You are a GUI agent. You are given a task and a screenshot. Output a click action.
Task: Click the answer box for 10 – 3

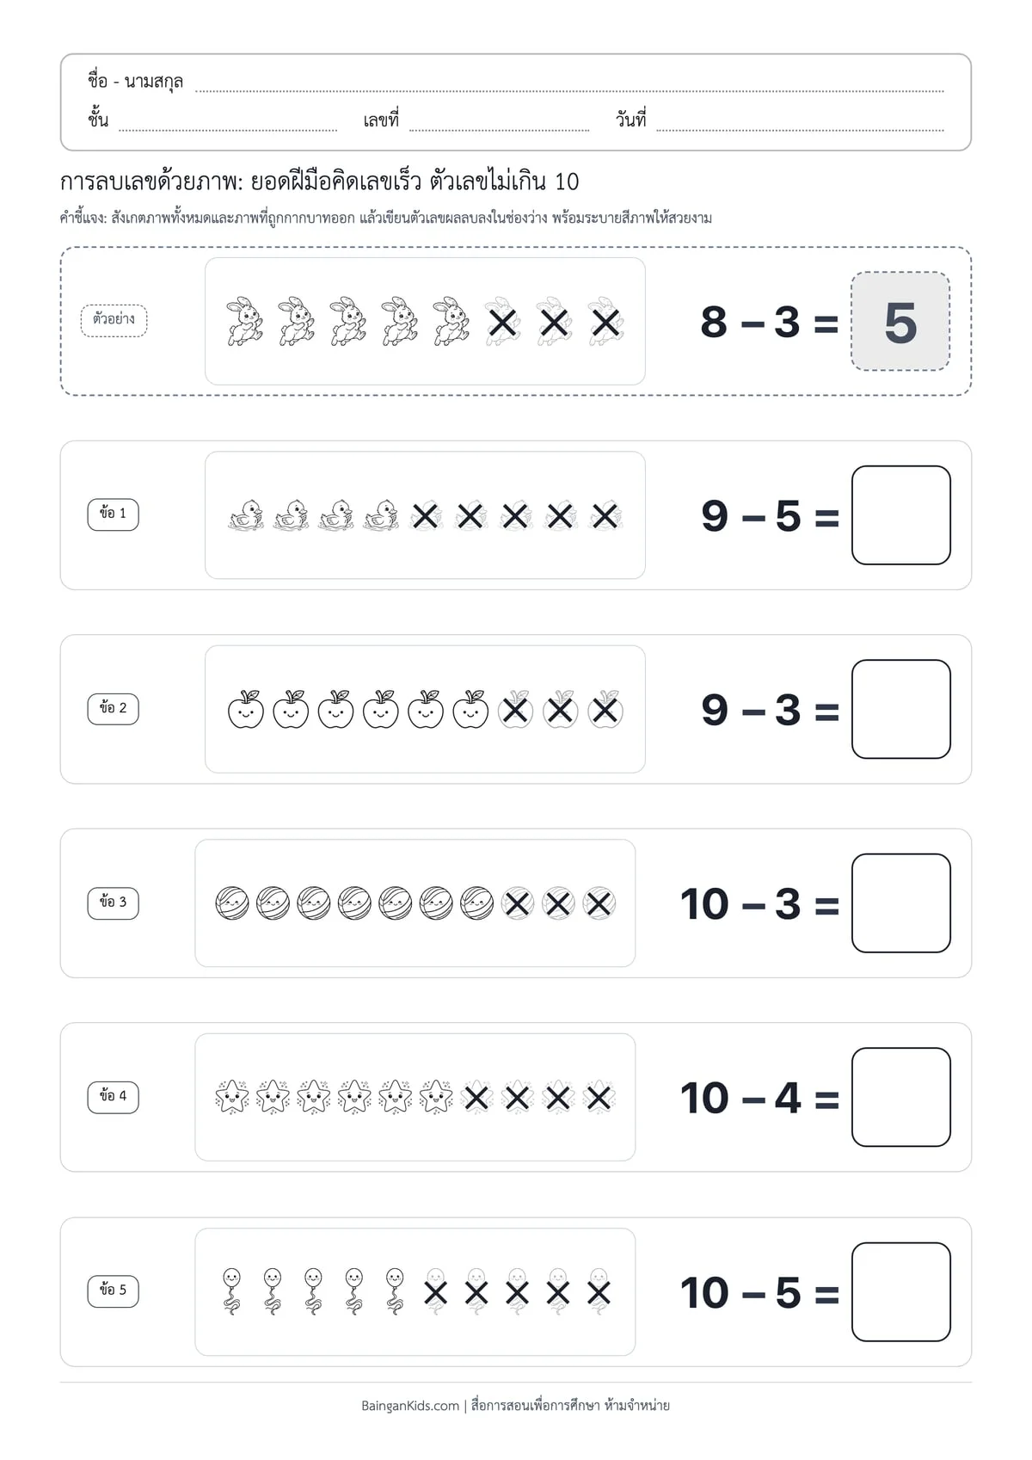point(901,903)
